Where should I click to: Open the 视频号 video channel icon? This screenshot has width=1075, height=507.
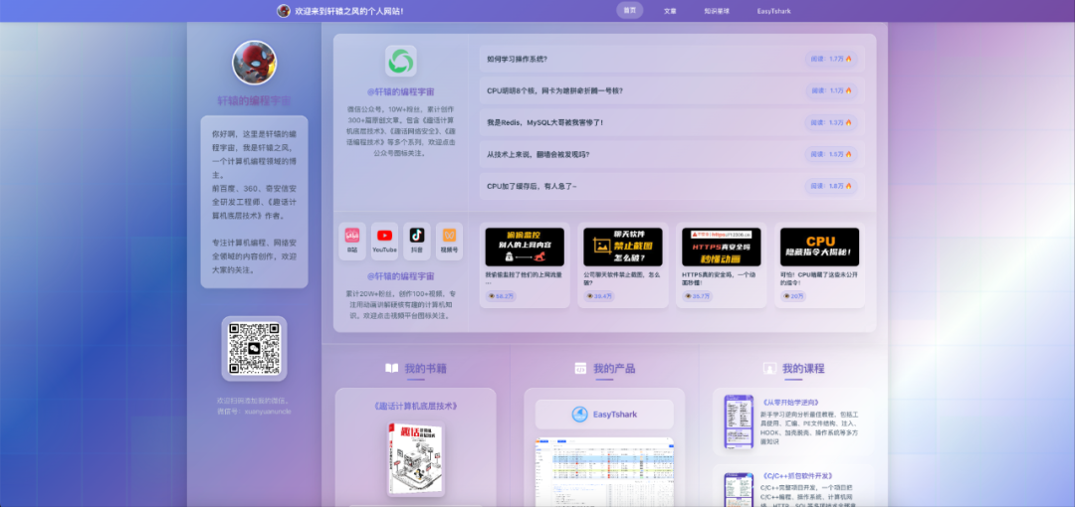pos(450,237)
